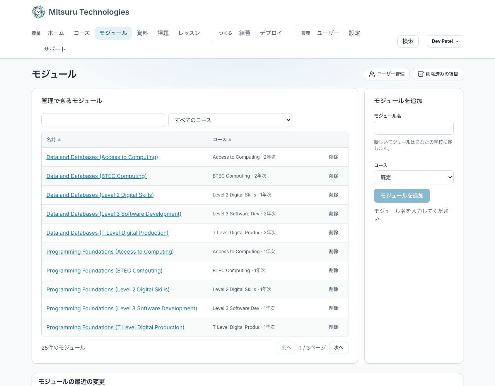Delete Data and Databases (Level 2 Digital Skills) row
Image resolution: width=495 pixels, height=386 pixels.
[334, 195]
